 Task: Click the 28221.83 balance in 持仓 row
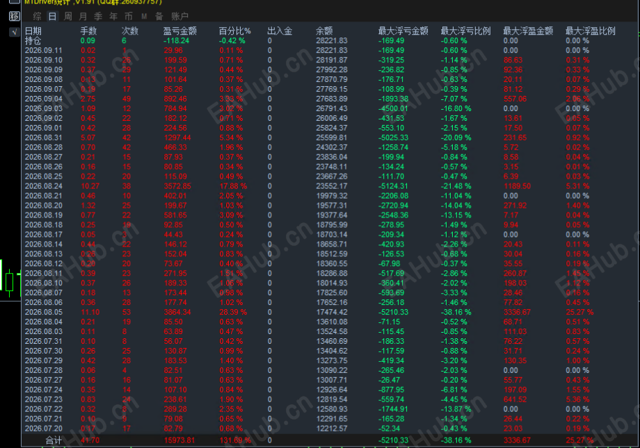coord(331,41)
